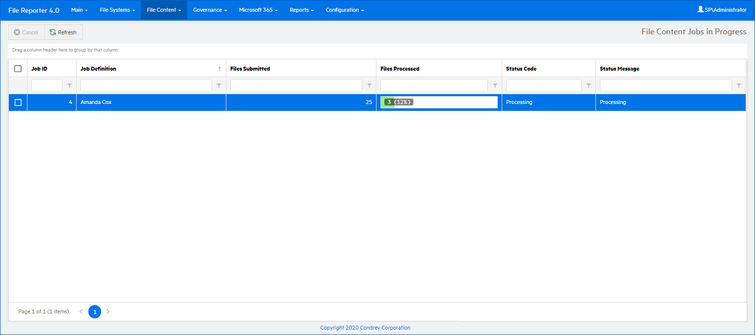The height and width of the screenshot is (335, 755).
Task: Check the Amanda Cox job row checkbox
Action: tap(18, 103)
